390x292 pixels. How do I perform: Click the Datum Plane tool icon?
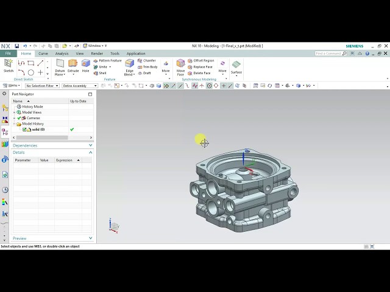(60, 63)
